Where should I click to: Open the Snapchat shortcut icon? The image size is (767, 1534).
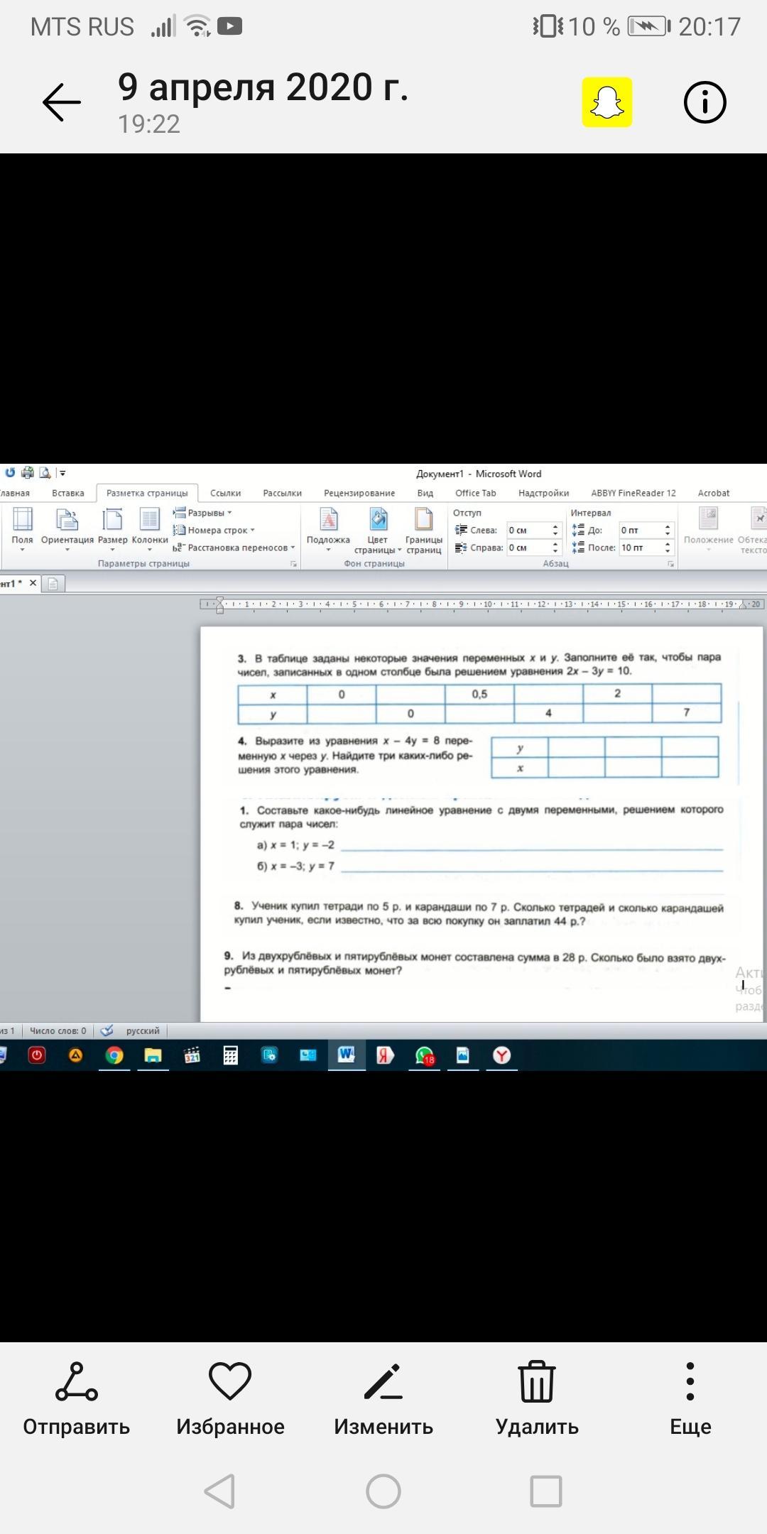(x=607, y=102)
